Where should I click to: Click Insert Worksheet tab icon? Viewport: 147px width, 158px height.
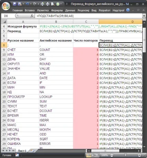point(33,151)
